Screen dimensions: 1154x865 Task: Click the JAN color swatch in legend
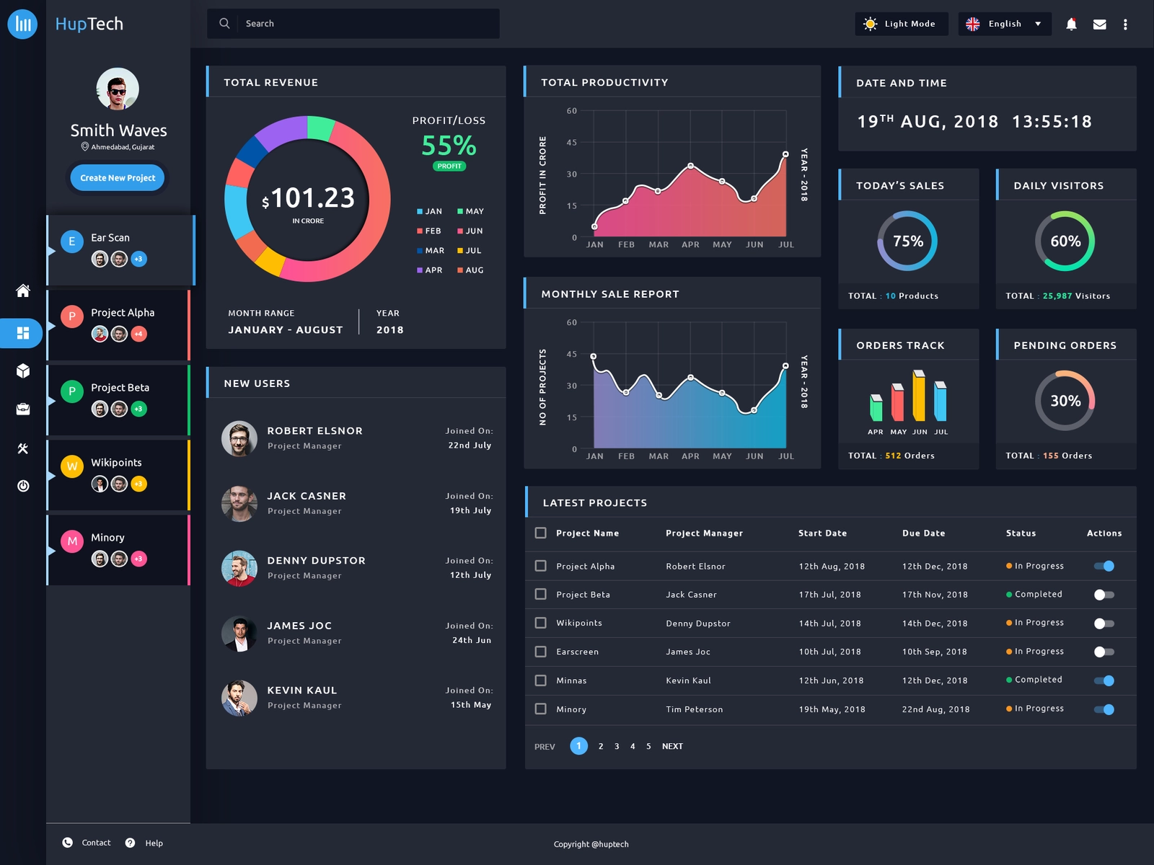420,211
